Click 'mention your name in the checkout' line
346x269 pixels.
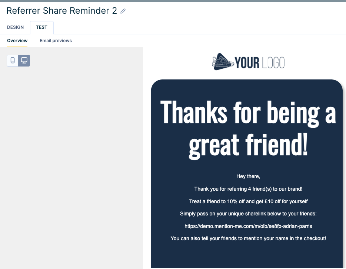248,238
